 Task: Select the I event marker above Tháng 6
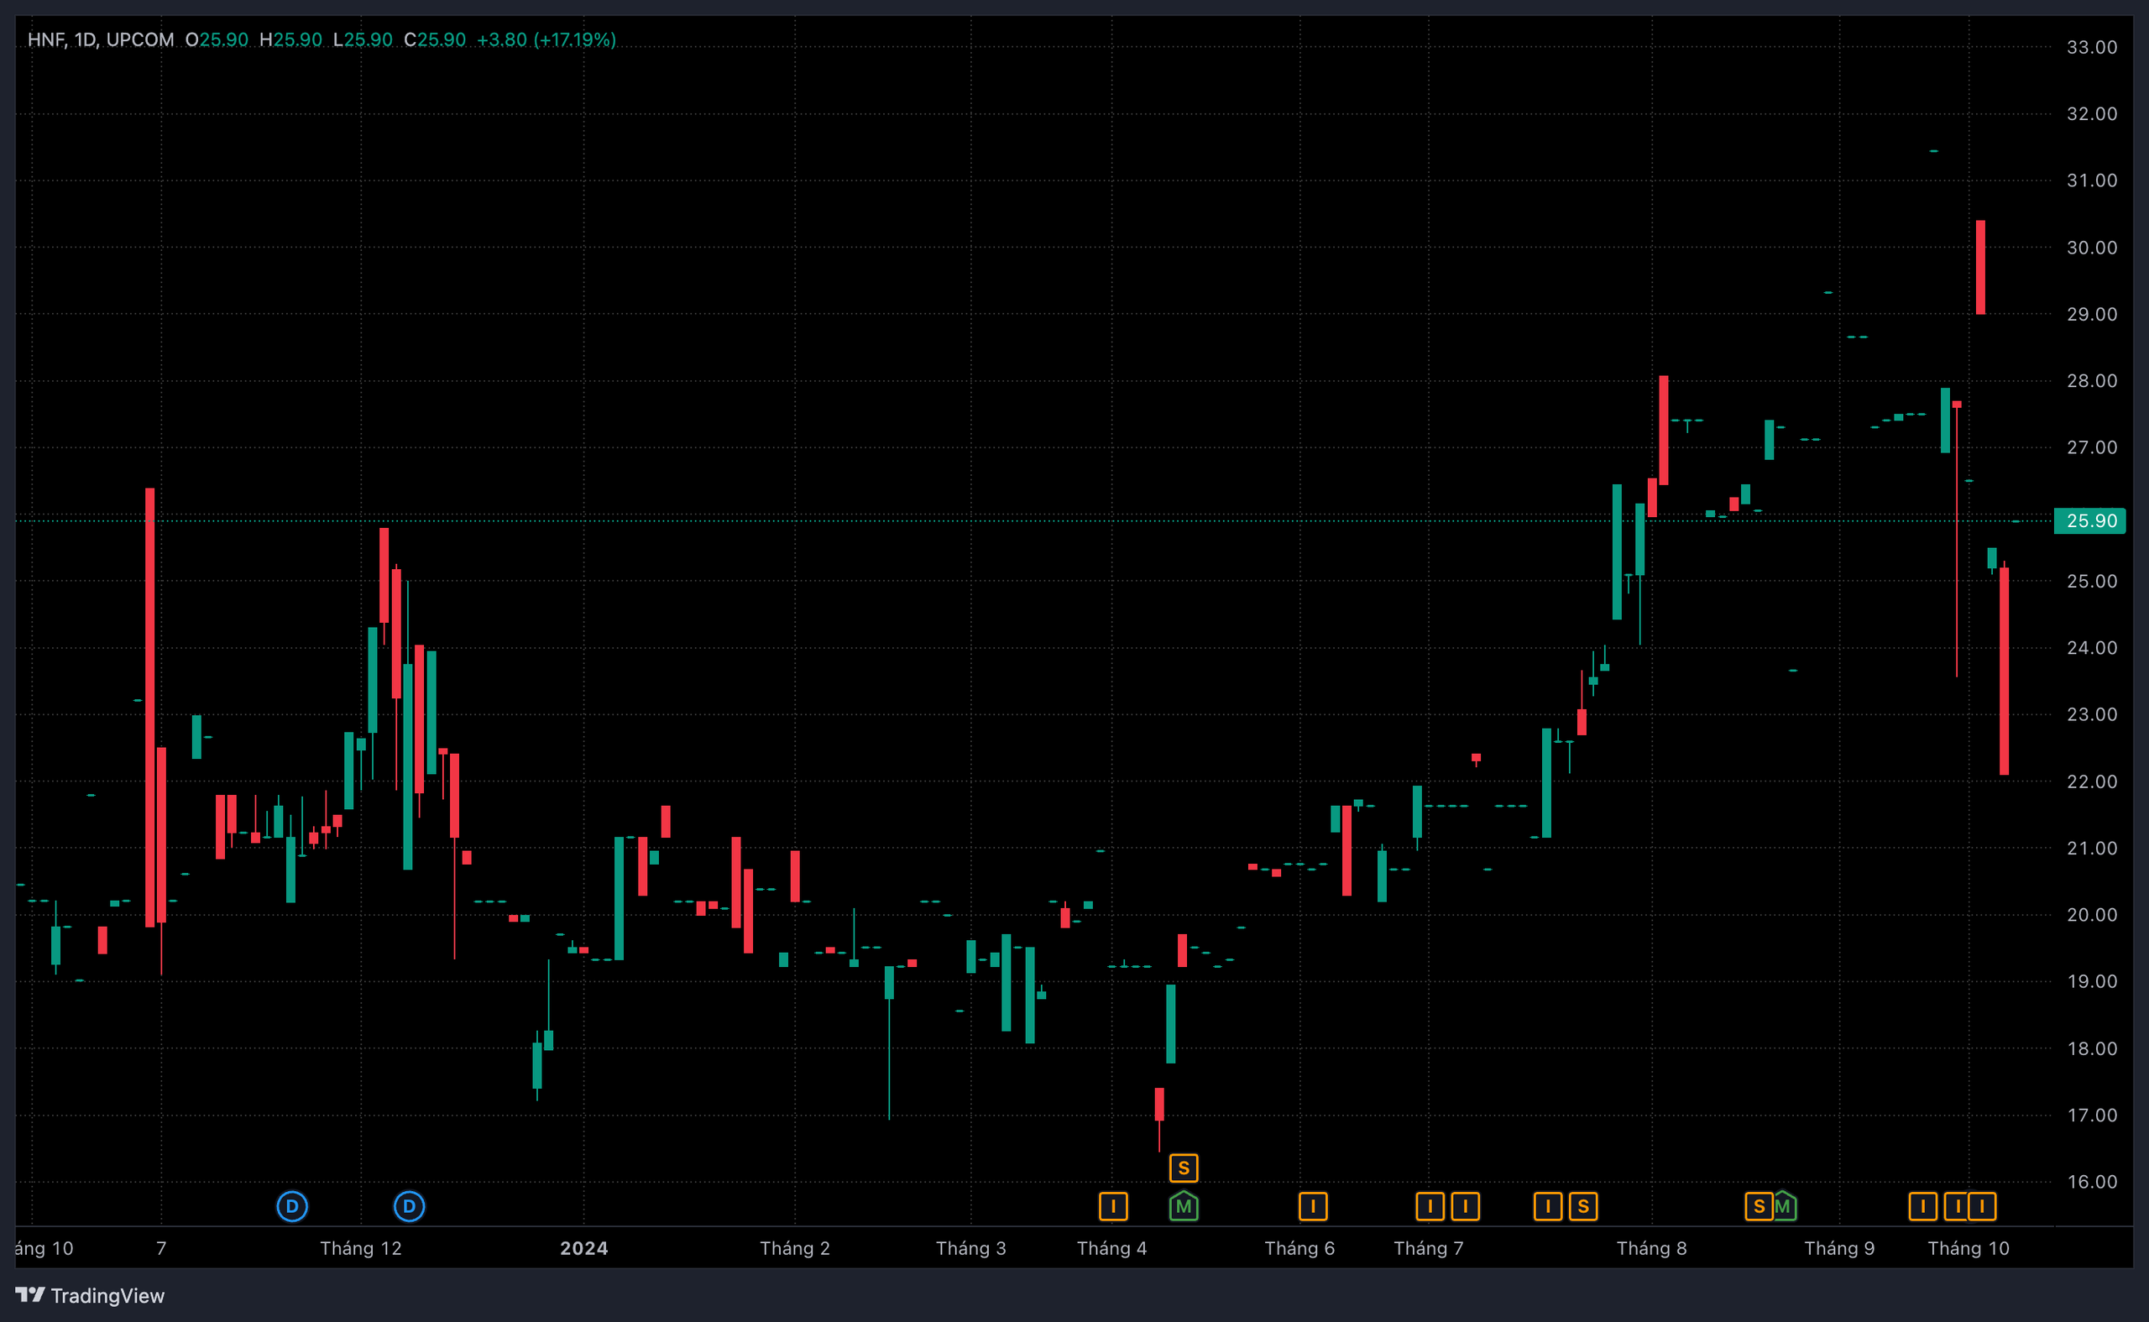coord(1313,1207)
